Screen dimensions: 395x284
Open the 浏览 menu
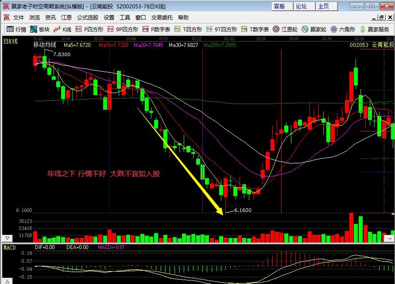coord(35,18)
